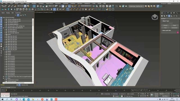Activate the Select and Move tool
Screen dimensions: 180x101
point(38,6)
